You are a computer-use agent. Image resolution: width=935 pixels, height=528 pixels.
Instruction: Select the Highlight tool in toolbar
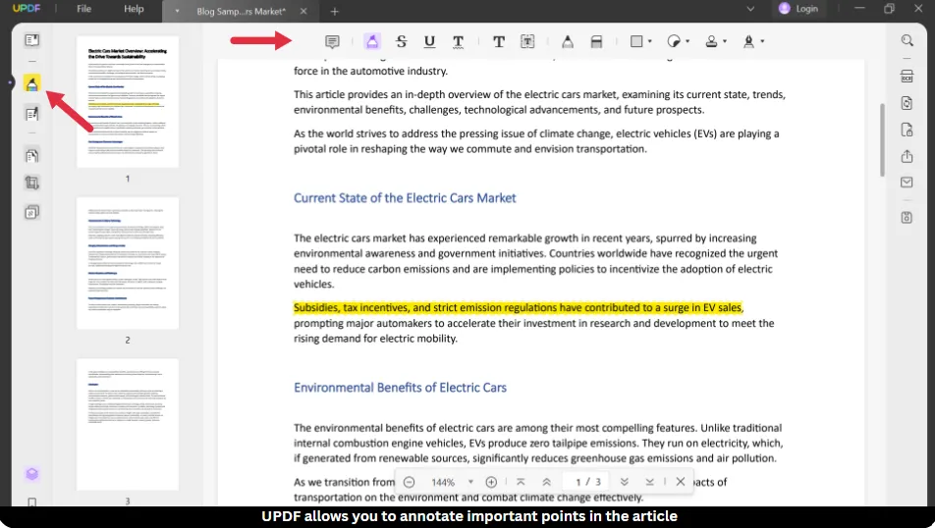pos(372,41)
